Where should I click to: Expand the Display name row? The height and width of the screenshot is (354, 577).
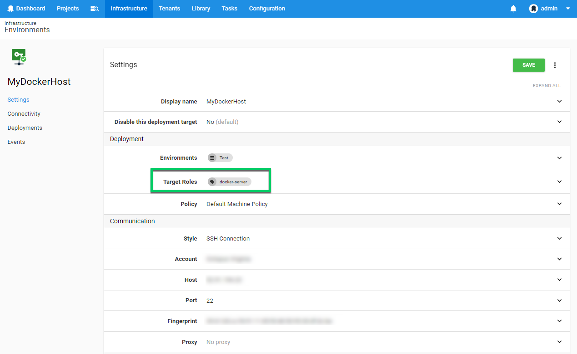click(x=559, y=101)
